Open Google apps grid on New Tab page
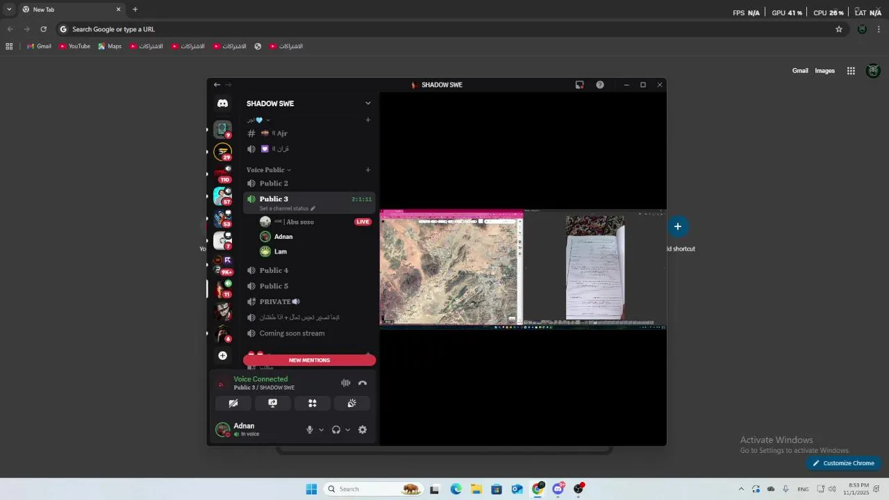Screen dimensions: 889x500 click(851, 71)
